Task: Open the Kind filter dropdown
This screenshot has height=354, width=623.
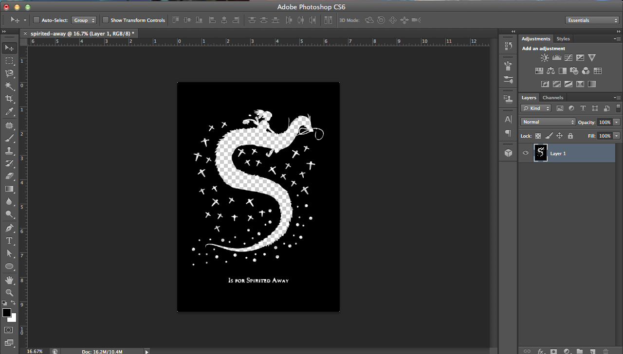Action: tap(535, 108)
